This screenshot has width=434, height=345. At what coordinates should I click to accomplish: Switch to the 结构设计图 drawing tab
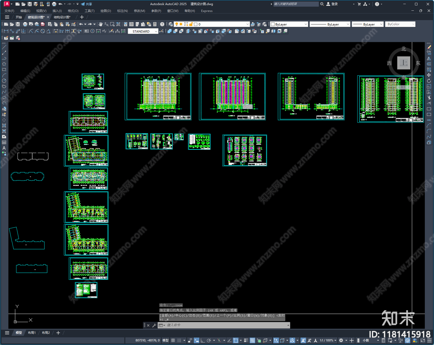point(62,17)
